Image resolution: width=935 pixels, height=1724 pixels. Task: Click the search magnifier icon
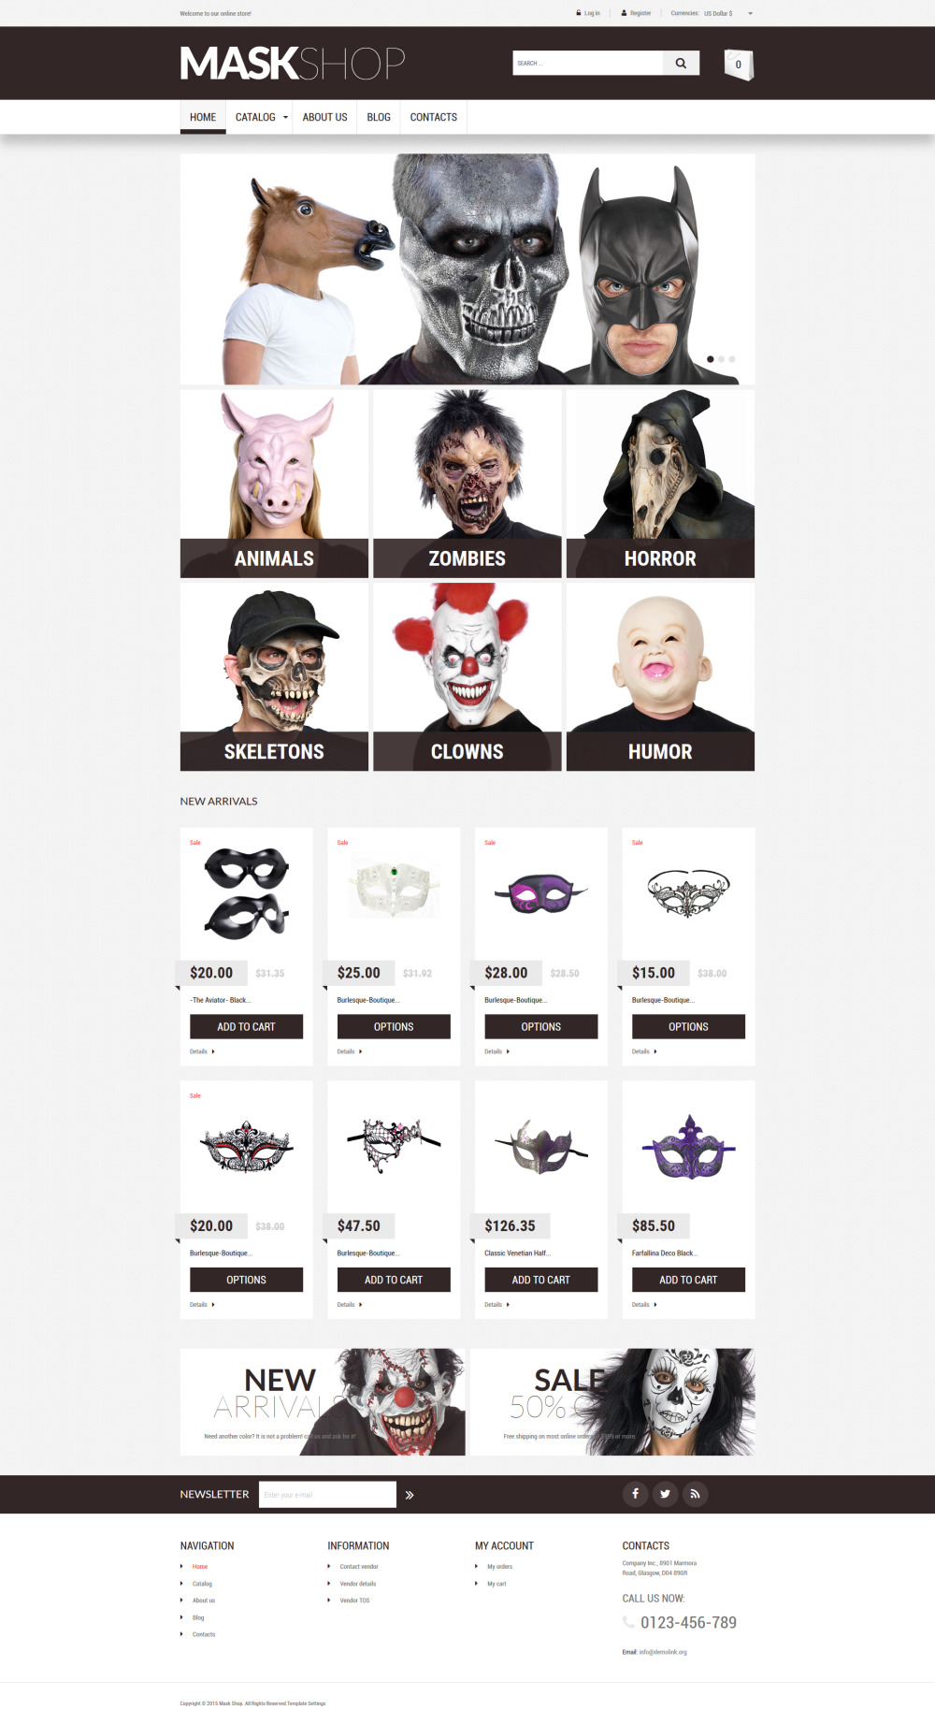pos(681,64)
